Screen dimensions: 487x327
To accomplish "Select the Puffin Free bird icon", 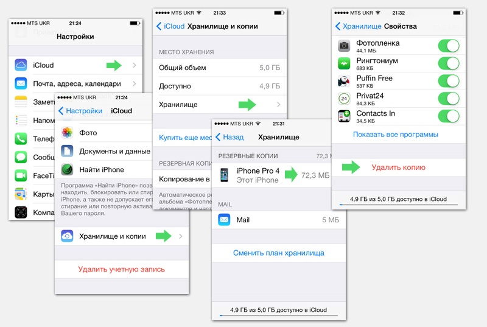I will coord(344,81).
